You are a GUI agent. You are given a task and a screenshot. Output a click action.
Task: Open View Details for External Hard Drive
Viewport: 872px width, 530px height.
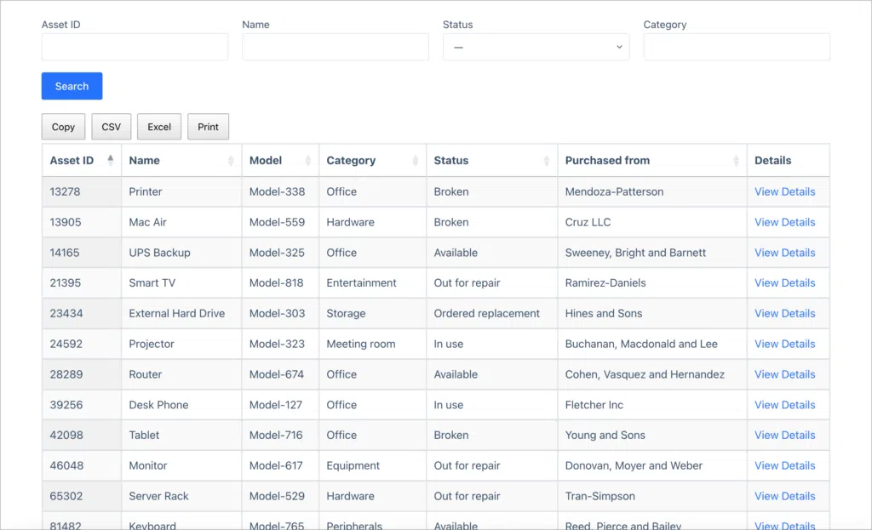784,313
